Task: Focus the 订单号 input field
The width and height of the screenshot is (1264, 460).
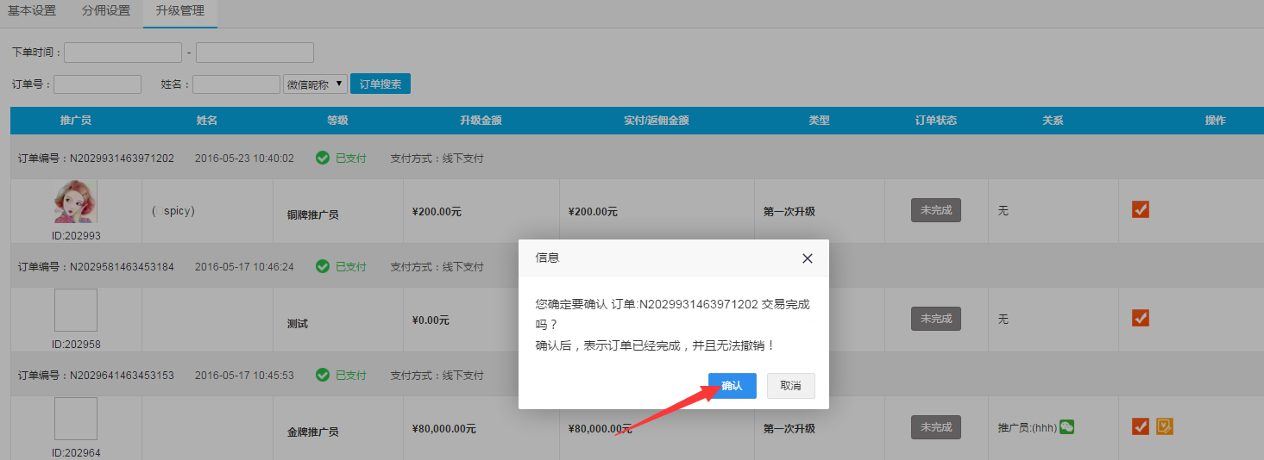Action: point(97,84)
